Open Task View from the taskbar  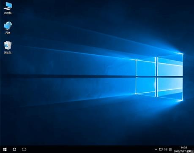pos(24,149)
